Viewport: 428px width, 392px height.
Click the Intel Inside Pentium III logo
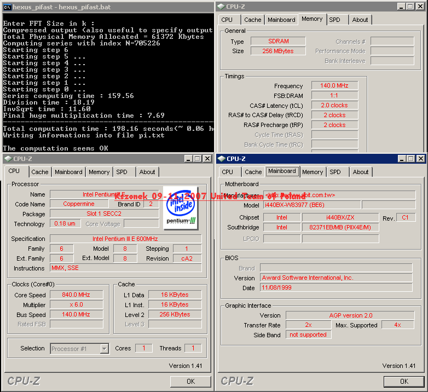(x=181, y=207)
